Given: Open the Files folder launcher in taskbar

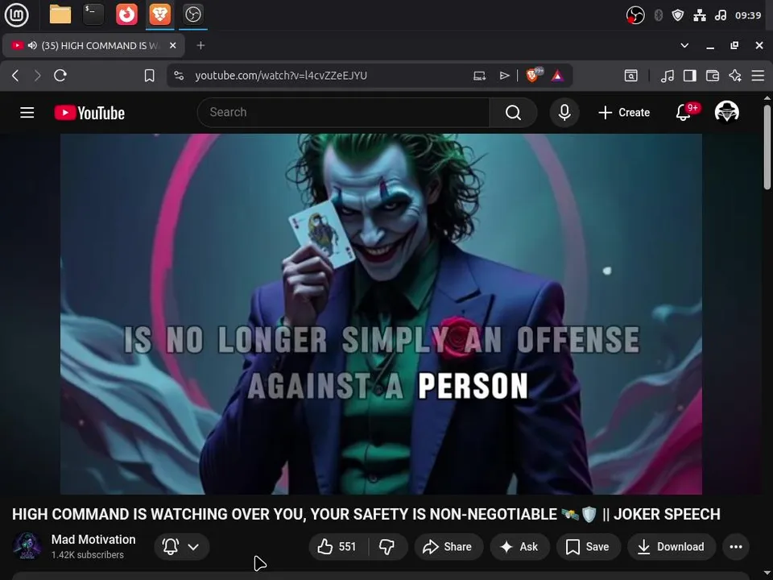Looking at the screenshot, I should [x=60, y=14].
